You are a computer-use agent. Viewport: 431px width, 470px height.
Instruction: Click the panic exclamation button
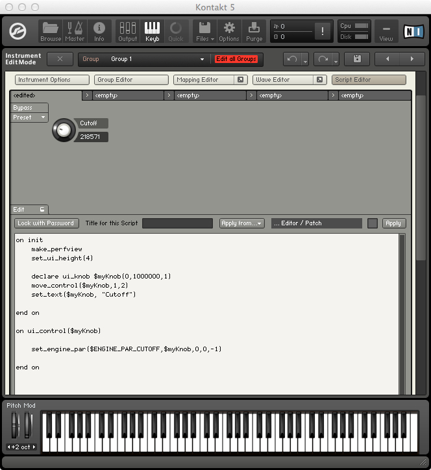coord(322,32)
